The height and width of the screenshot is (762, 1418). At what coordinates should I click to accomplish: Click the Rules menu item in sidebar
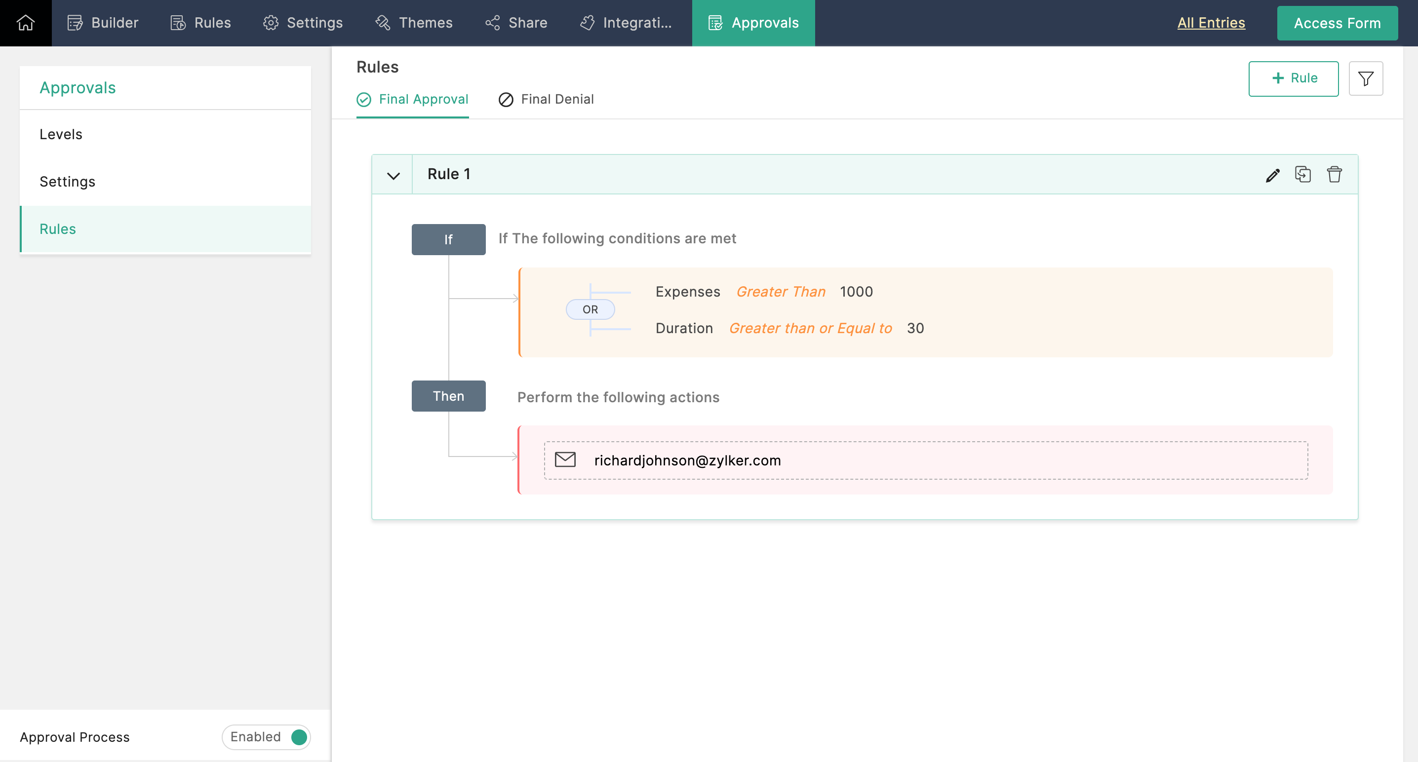57,228
